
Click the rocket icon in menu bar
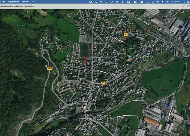tap(101, 2)
